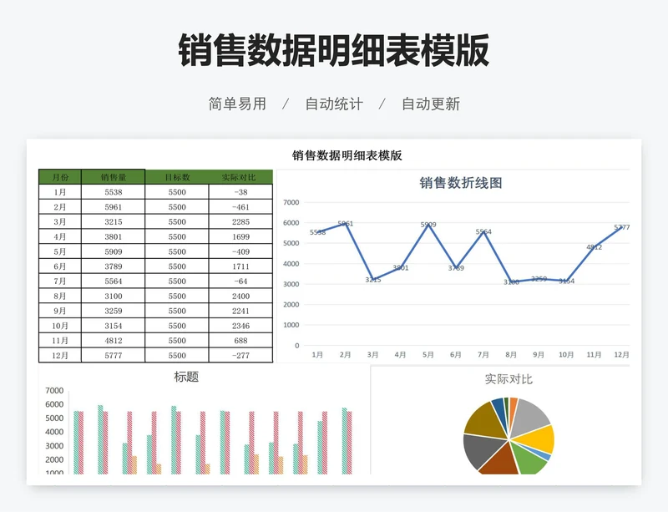Click the 3215 data label on line chart
Viewport: 668px width, 512px height.
[373, 280]
